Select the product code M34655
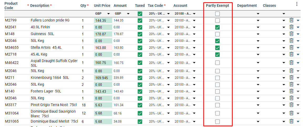 click(x=12, y=47)
